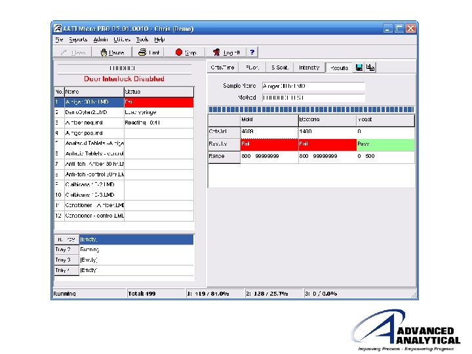This screenshot has width=472, height=354.
Task: Open the Reports menu
Action: pos(78,39)
